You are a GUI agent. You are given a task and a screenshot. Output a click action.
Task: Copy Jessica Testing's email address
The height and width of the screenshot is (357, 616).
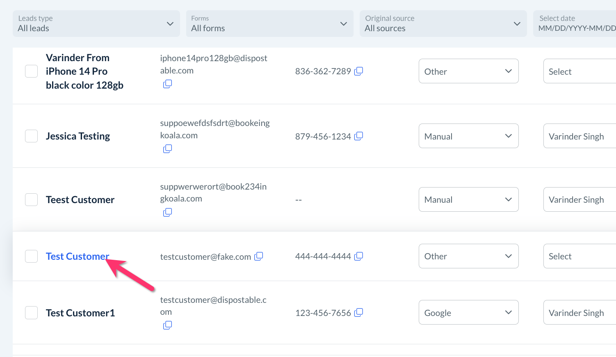click(x=167, y=149)
